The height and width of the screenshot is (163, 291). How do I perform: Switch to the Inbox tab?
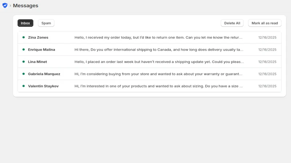pyautogui.click(x=25, y=23)
